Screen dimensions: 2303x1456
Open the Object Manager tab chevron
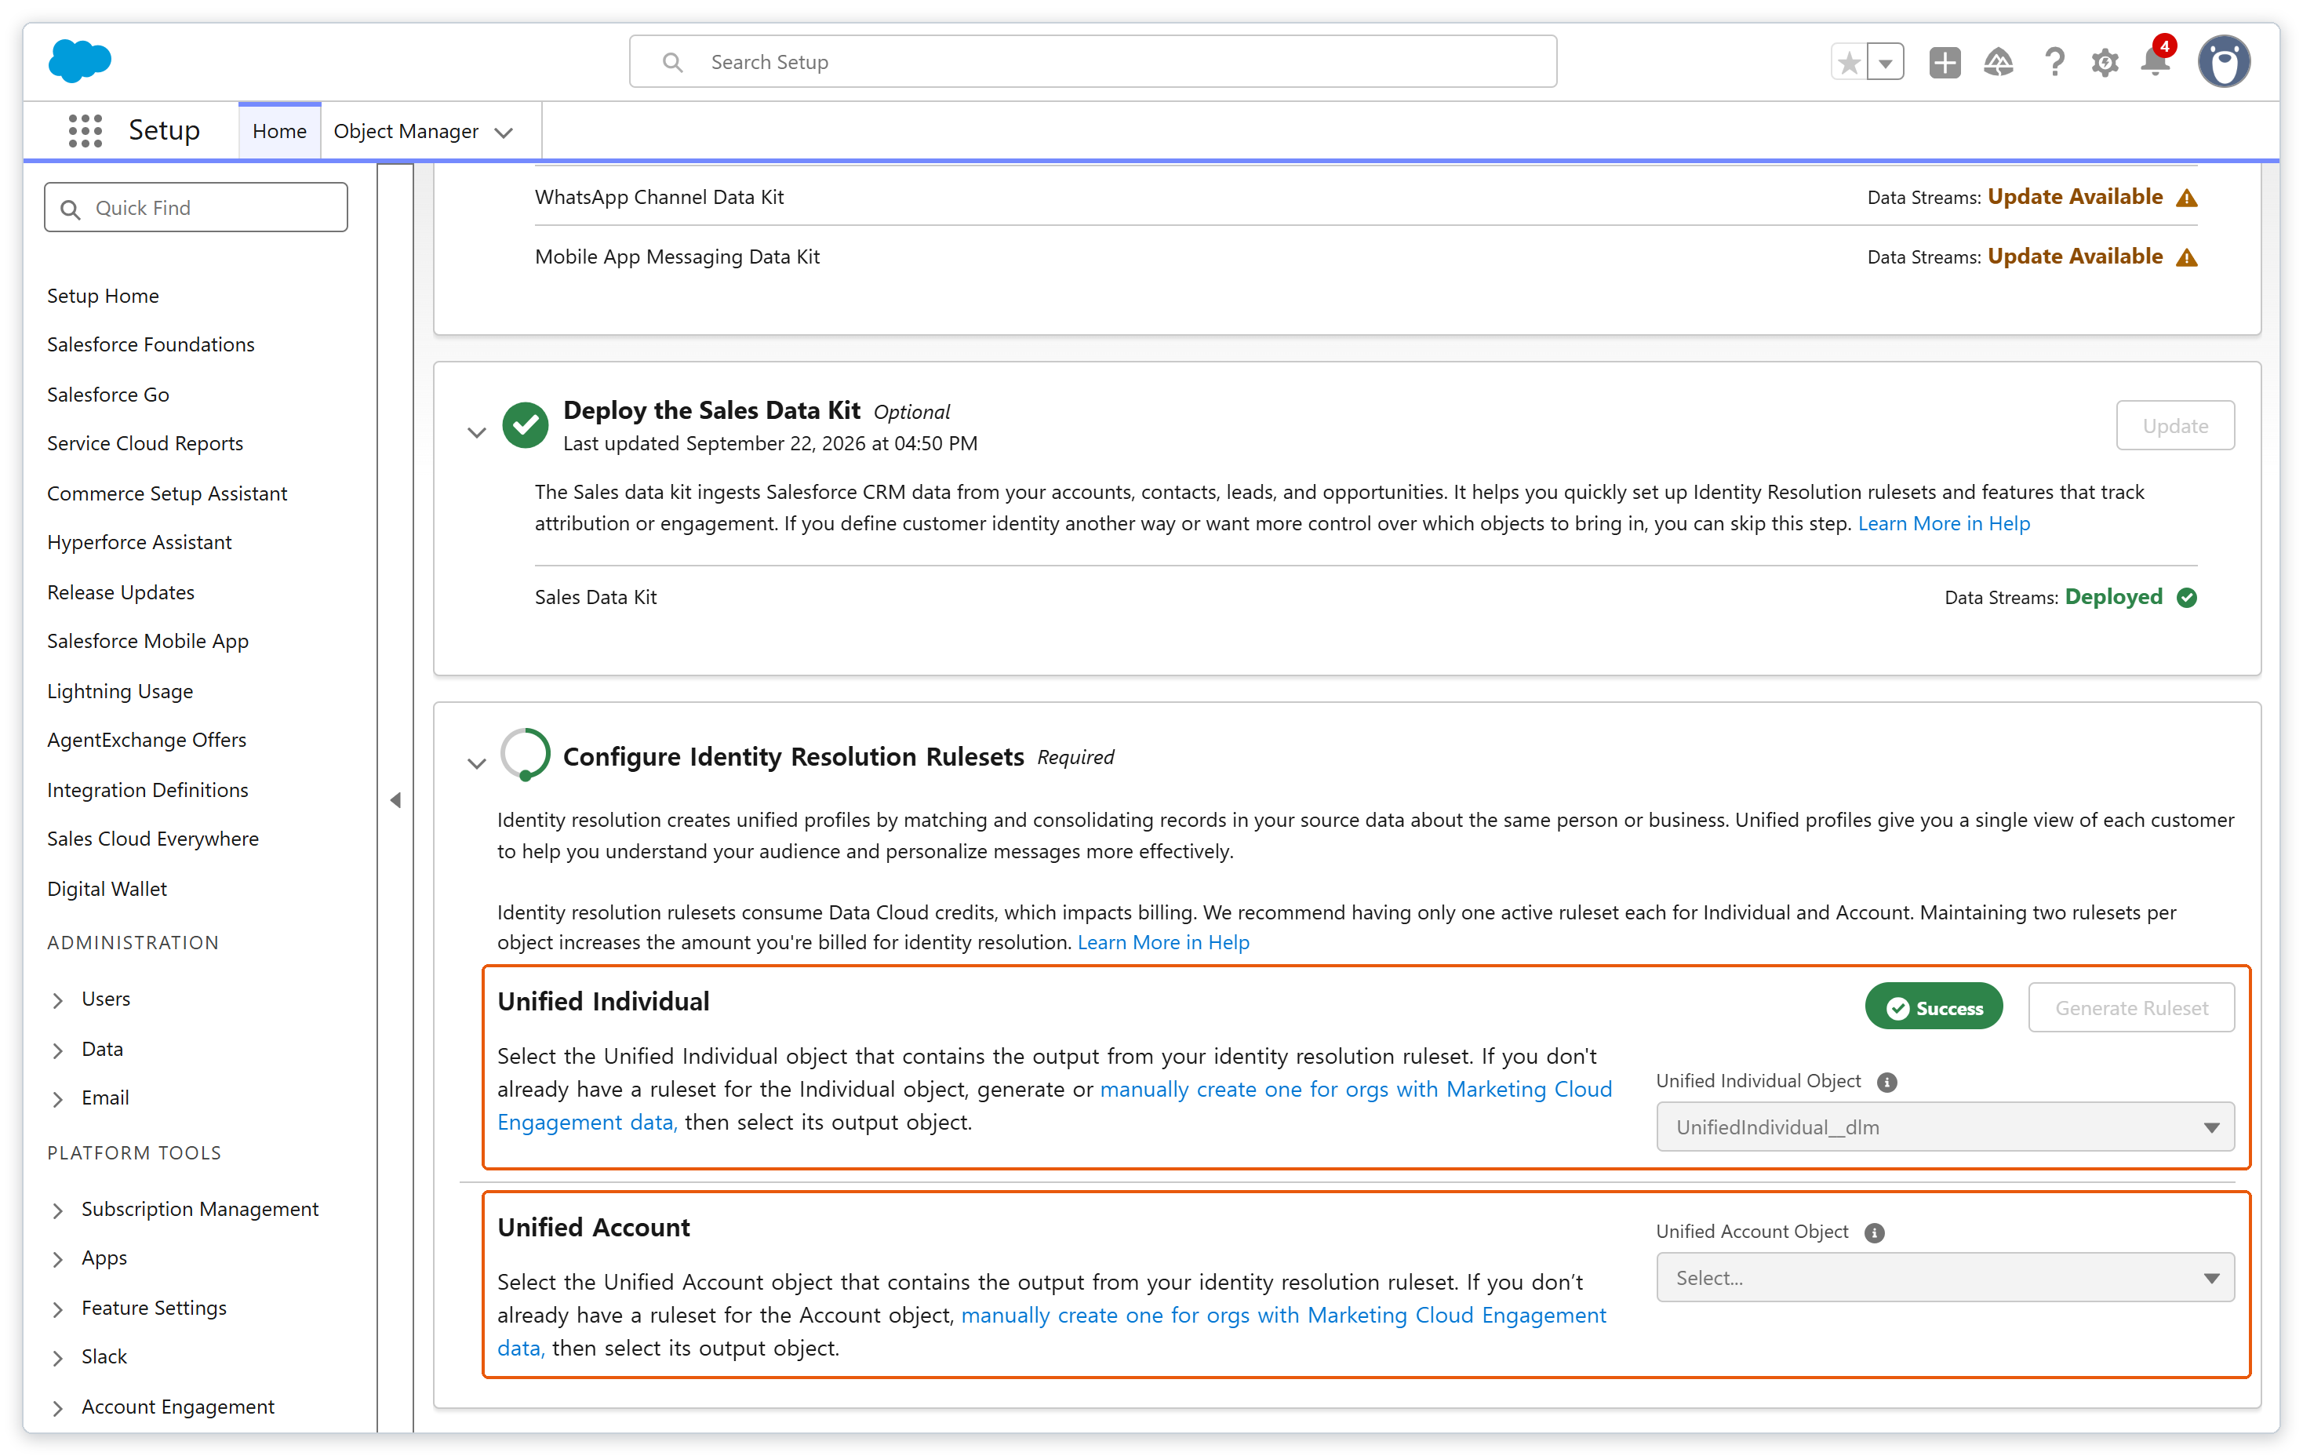click(x=504, y=132)
